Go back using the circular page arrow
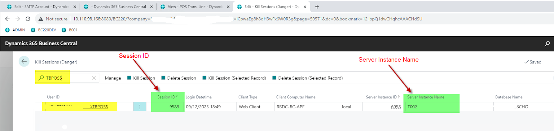The height and width of the screenshot is (131, 554). (x=24, y=62)
